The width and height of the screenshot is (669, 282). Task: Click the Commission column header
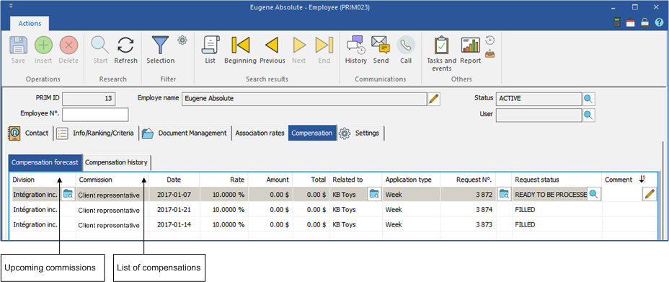point(112,180)
